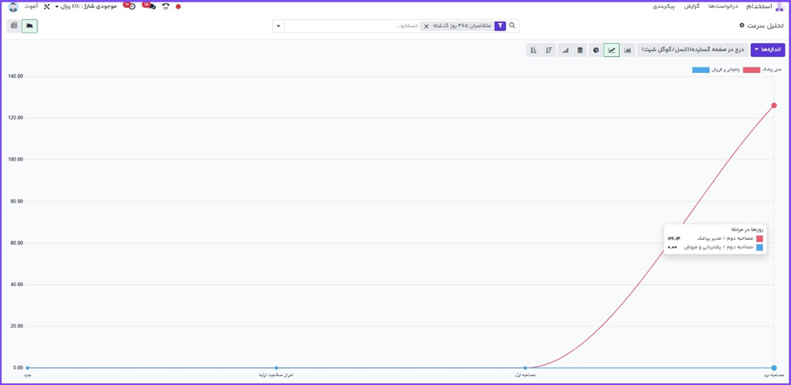Select the line chart type
The height and width of the screenshot is (385, 791).
612,50
